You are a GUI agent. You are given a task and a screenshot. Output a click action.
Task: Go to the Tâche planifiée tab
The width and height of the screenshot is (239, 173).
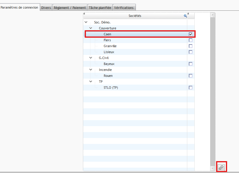100,8
